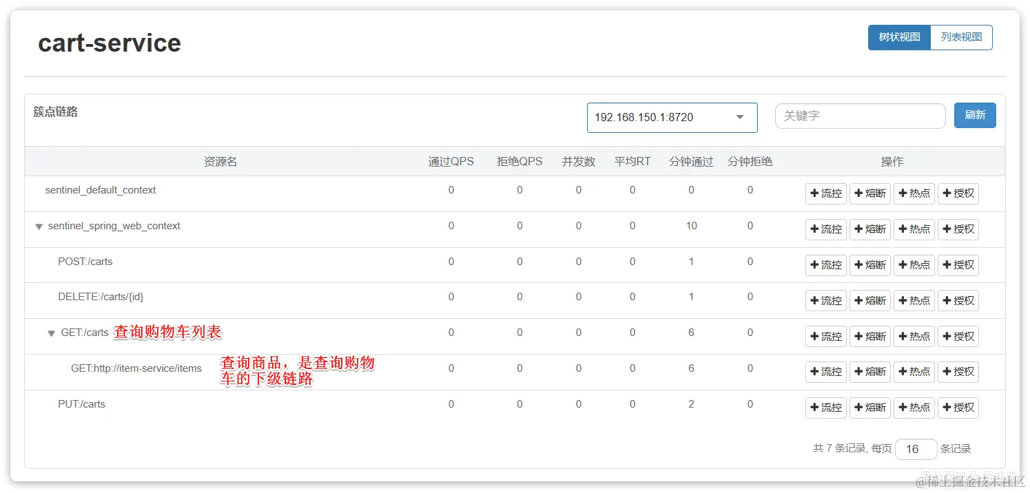Select the POST:/carts resource name
The width and height of the screenshot is (1030, 493).
point(85,262)
